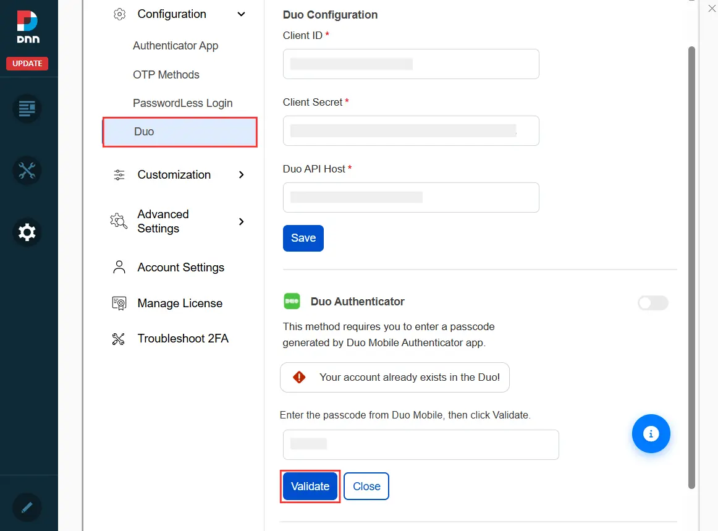
Task: Click the Save button
Action: point(303,238)
